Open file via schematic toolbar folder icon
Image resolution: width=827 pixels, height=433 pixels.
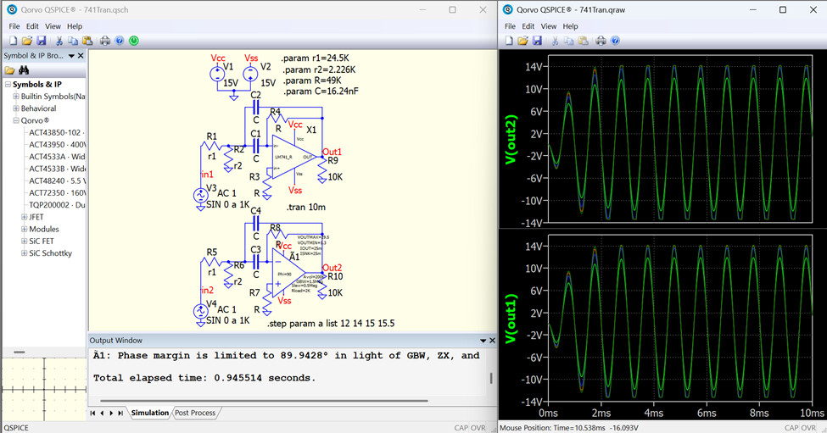pos(27,41)
